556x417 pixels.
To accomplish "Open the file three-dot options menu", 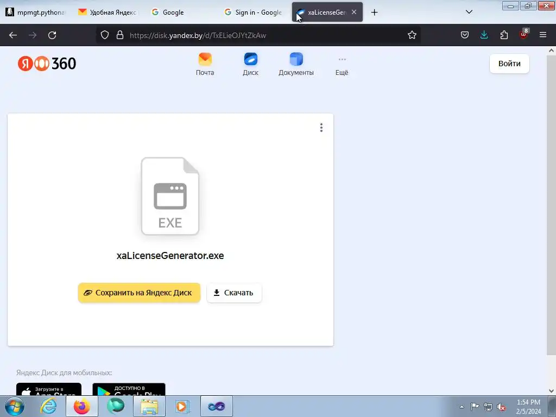I will pyautogui.click(x=321, y=128).
